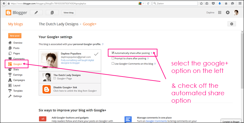The width and height of the screenshot is (244, 123).
Task: Click The Dutch Lady Designs blog title
Action: [58, 24]
